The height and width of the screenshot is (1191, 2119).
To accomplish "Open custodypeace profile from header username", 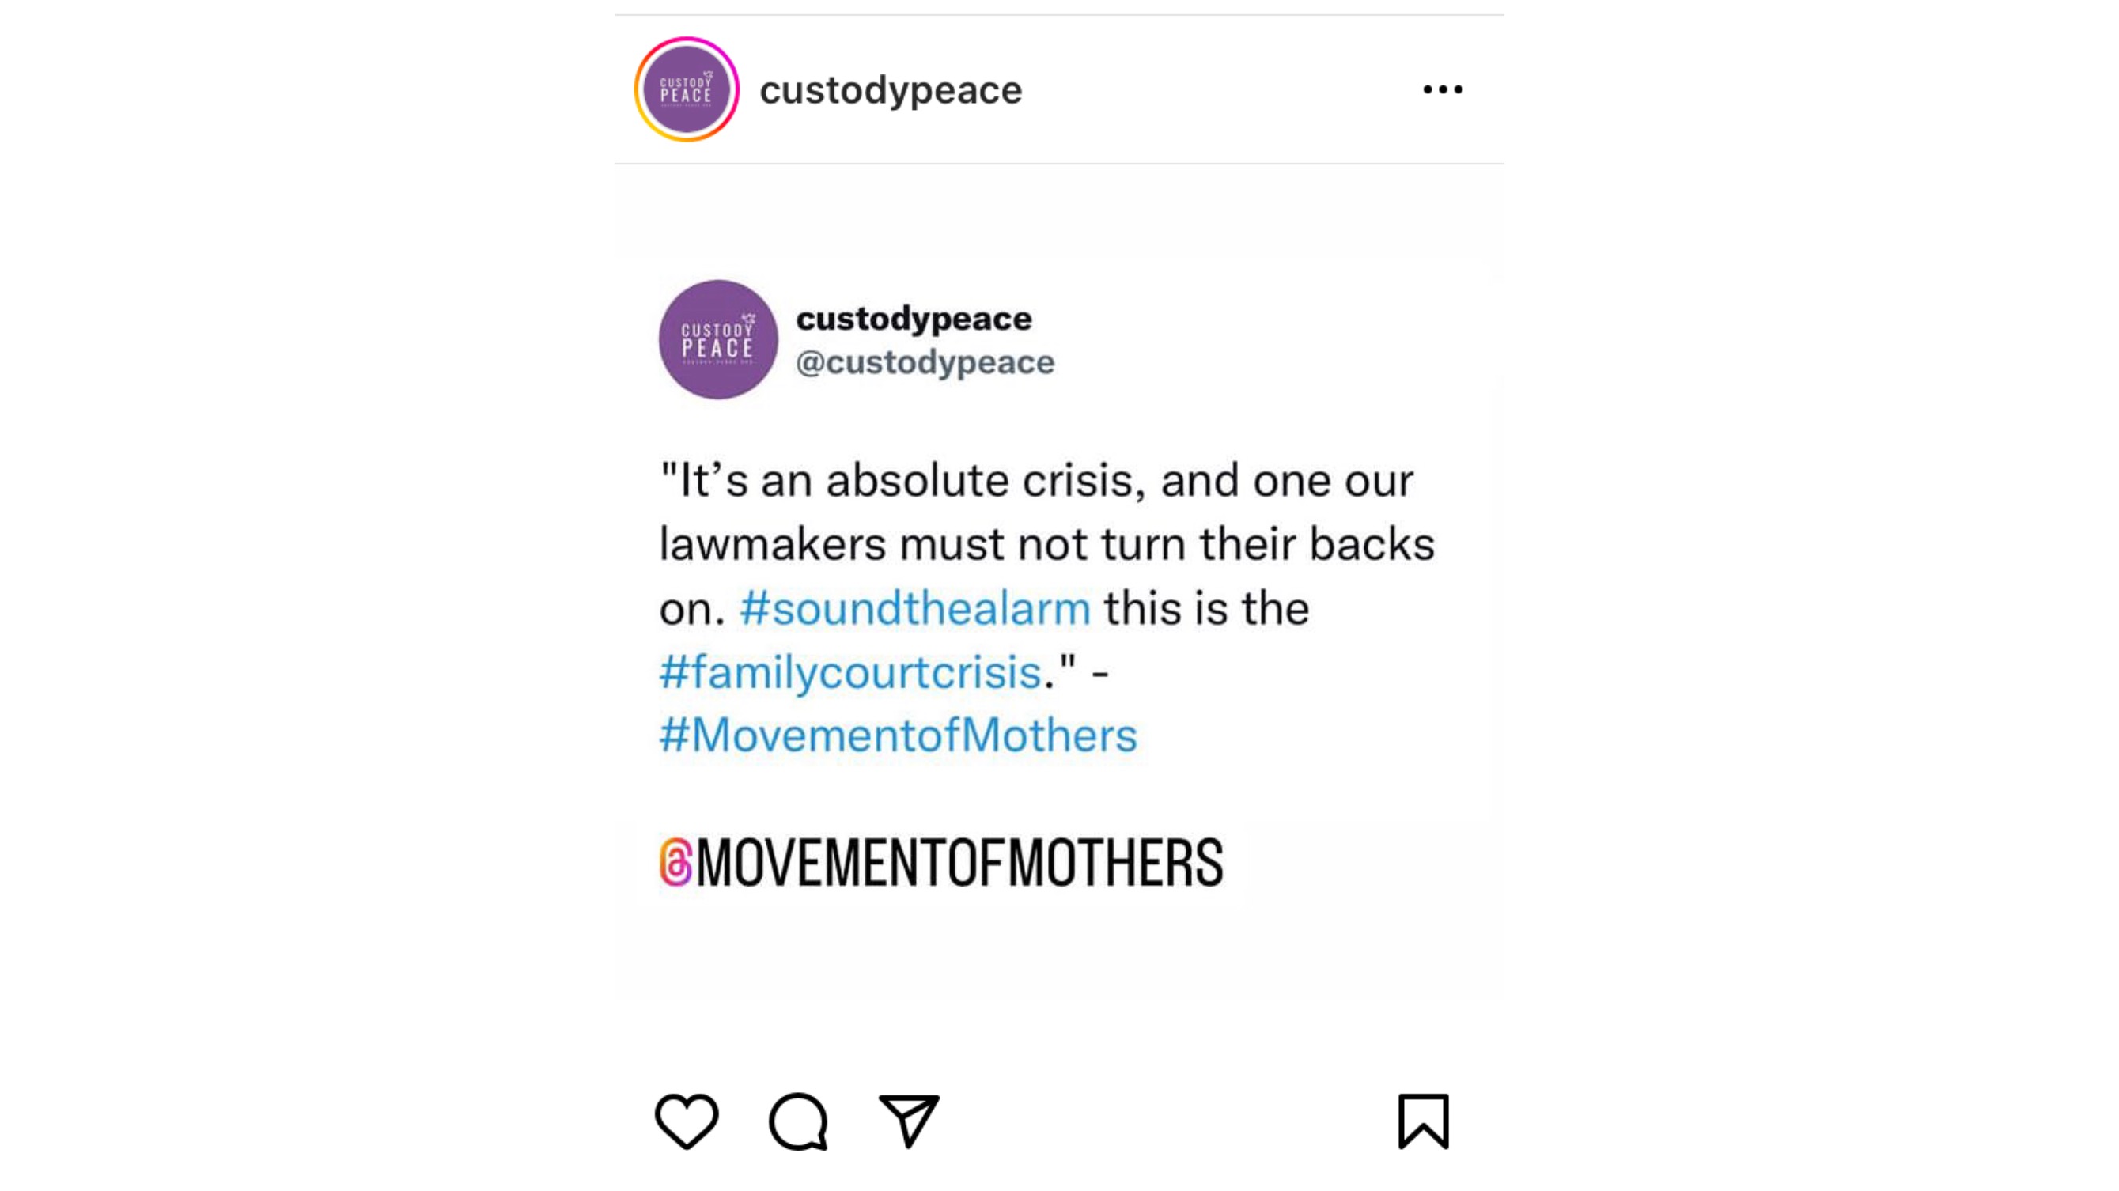I will [x=890, y=89].
